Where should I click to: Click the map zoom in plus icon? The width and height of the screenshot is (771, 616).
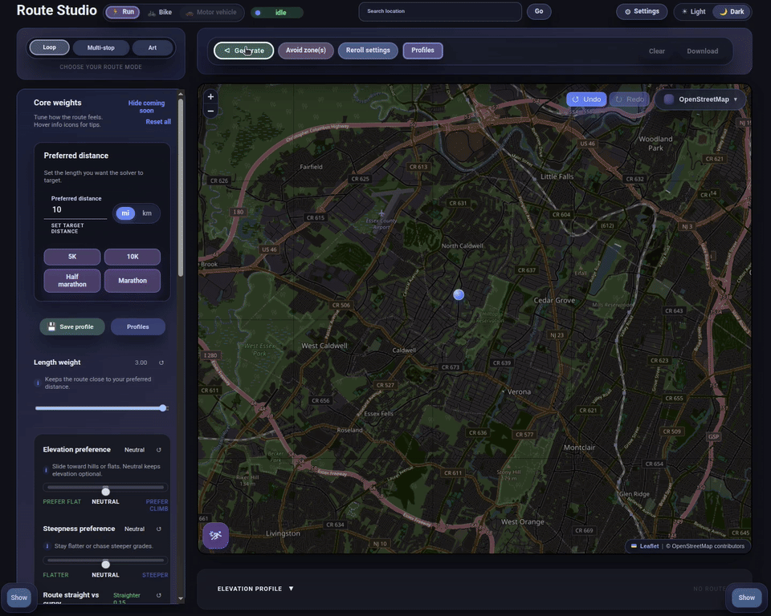coord(210,97)
